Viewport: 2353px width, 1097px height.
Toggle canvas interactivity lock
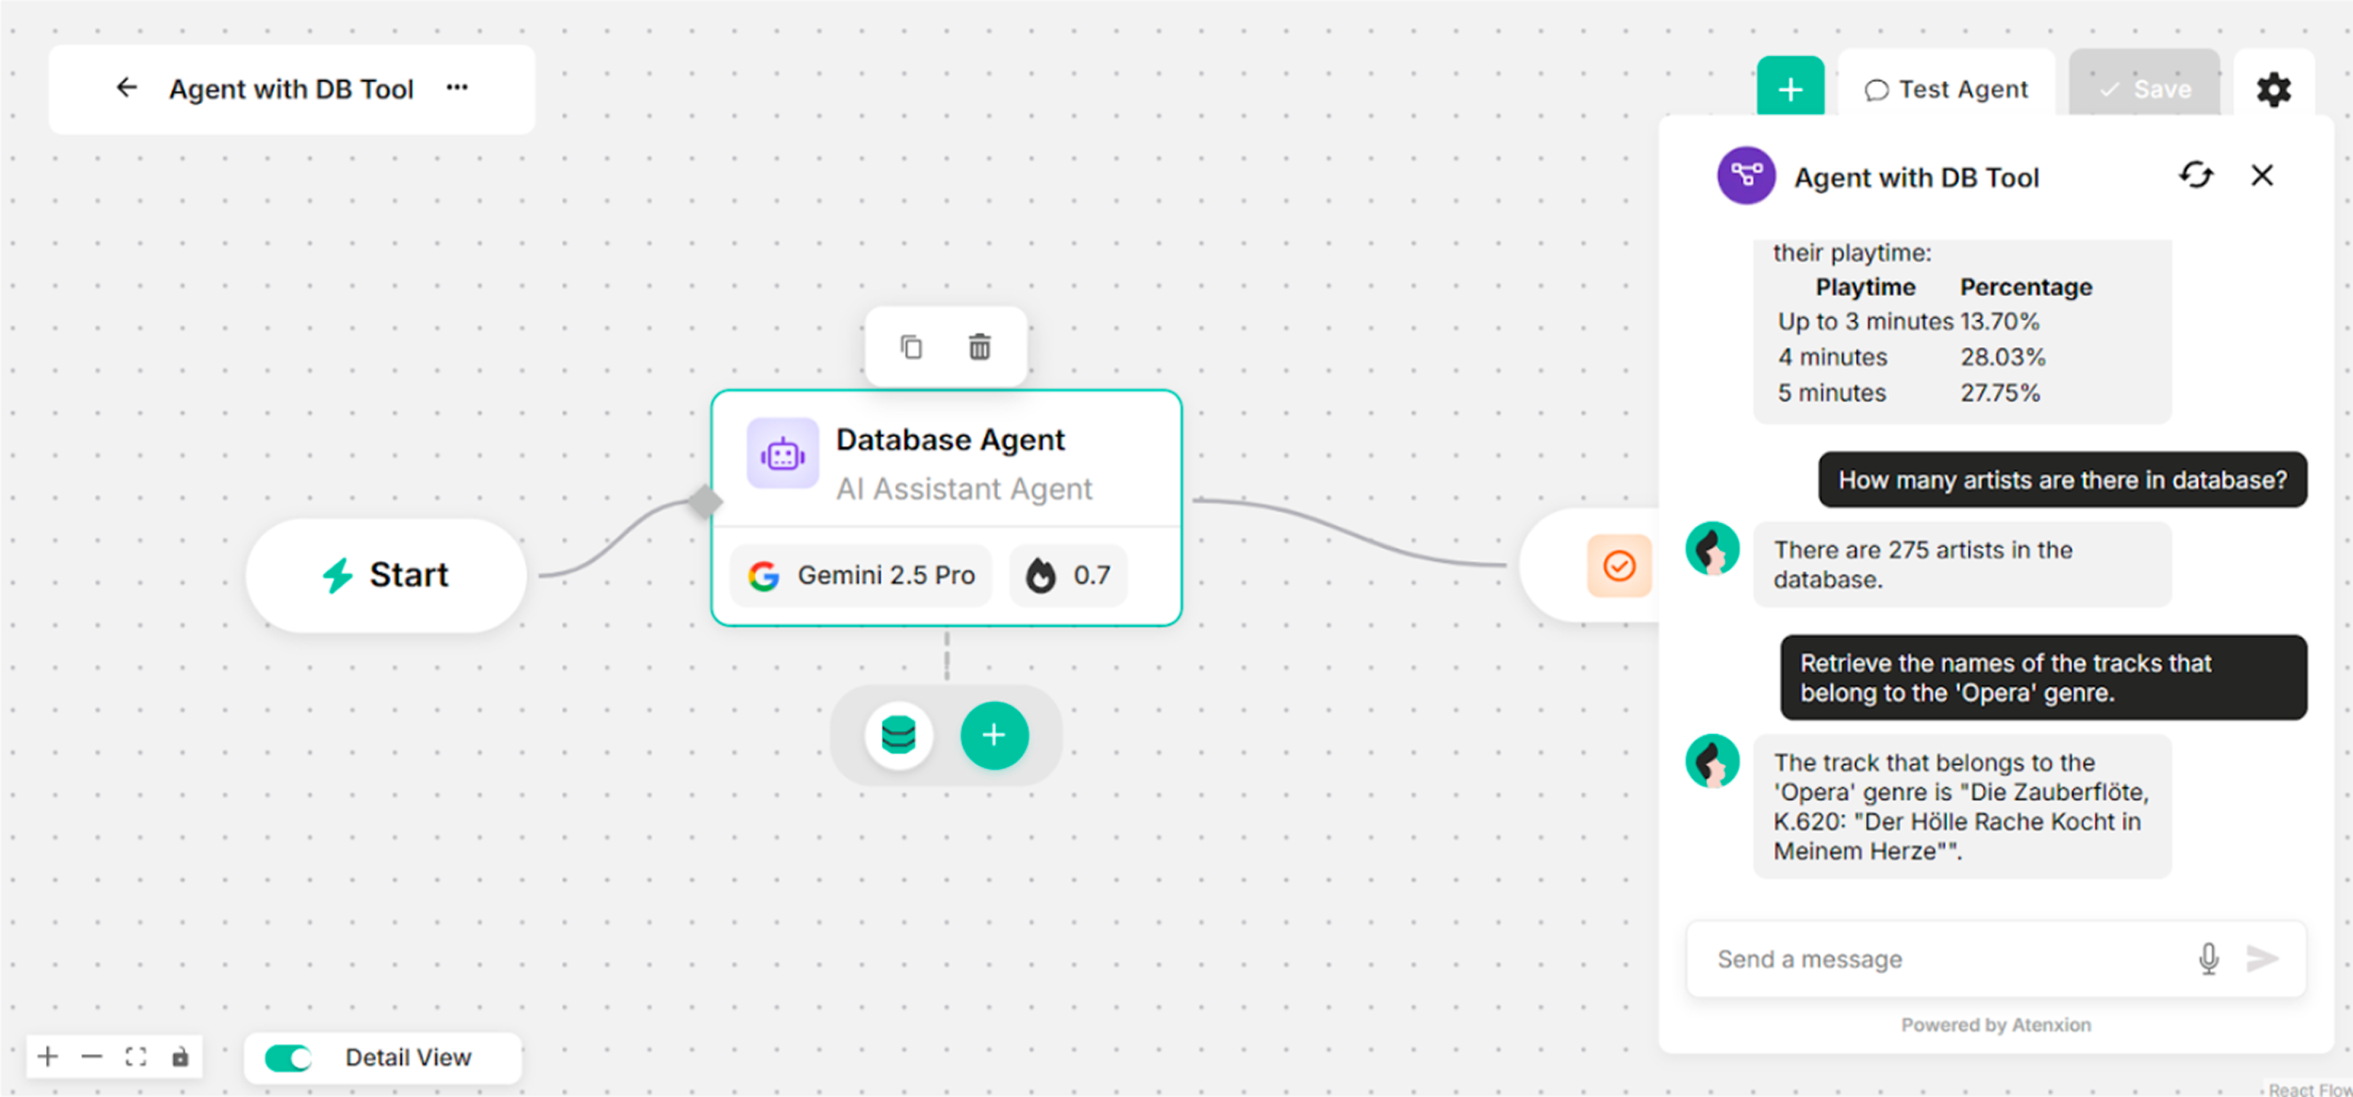180,1057
